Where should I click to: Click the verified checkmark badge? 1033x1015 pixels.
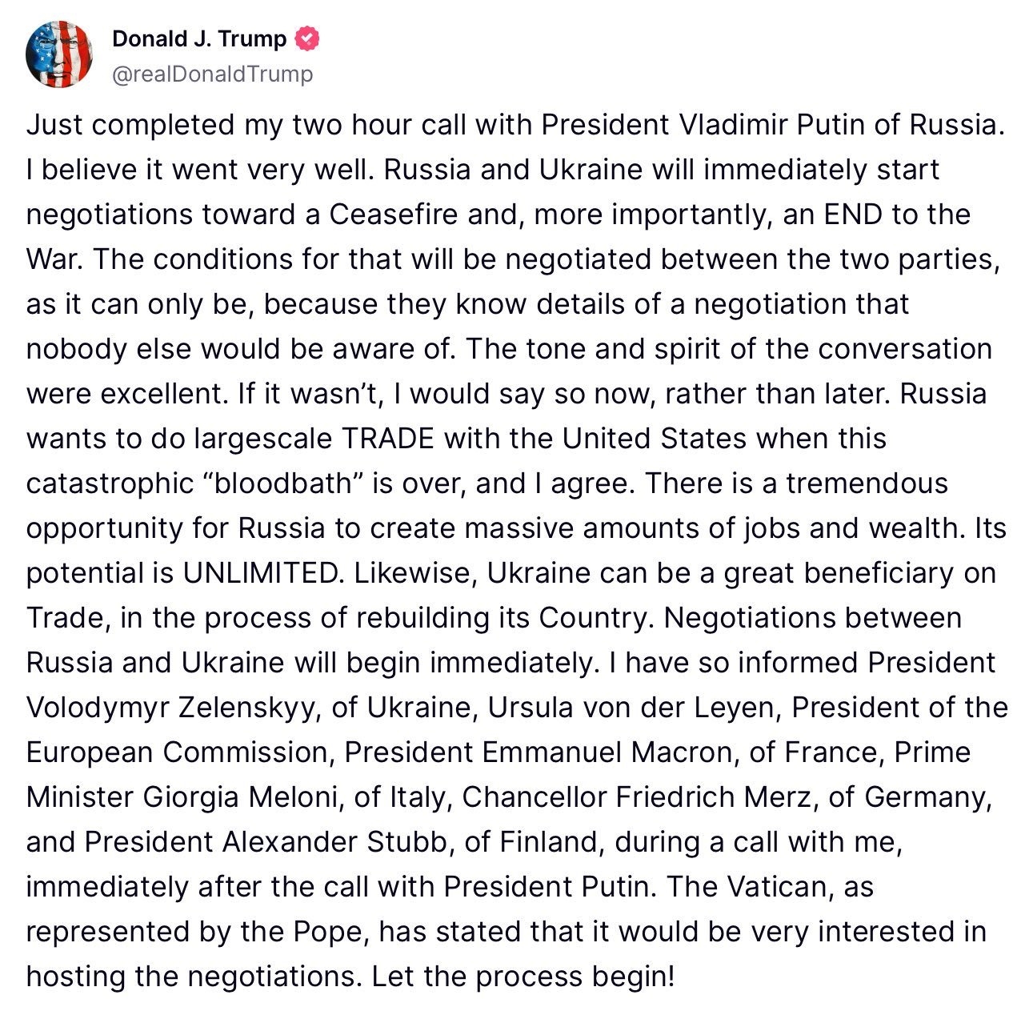306,38
